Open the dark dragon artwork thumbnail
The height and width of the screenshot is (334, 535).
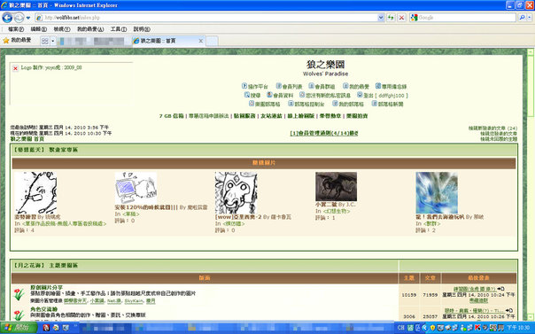click(336, 186)
